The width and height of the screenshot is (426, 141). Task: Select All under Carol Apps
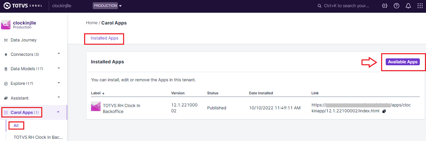(16, 125)
